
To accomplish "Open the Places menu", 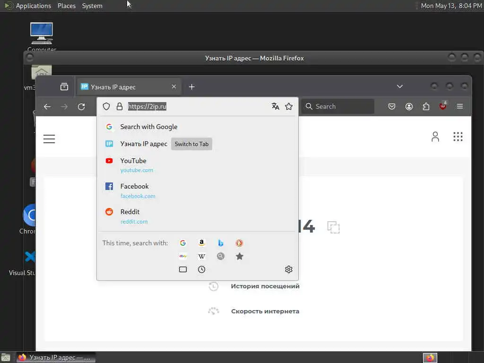I will (x=67, y=6).
